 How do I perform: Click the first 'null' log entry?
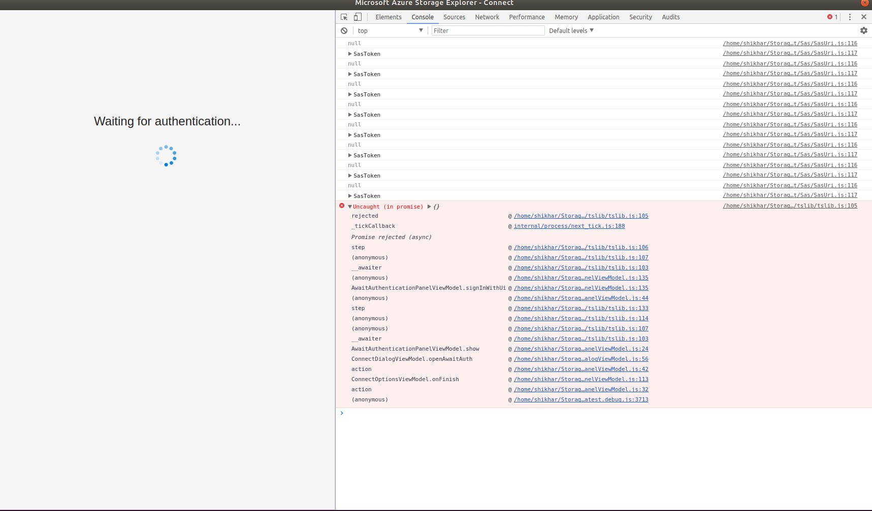(354, 43)
